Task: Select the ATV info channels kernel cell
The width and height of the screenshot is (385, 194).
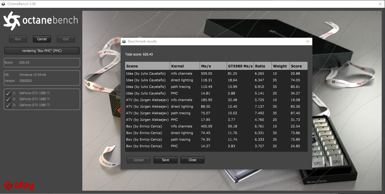Action: 181,100
